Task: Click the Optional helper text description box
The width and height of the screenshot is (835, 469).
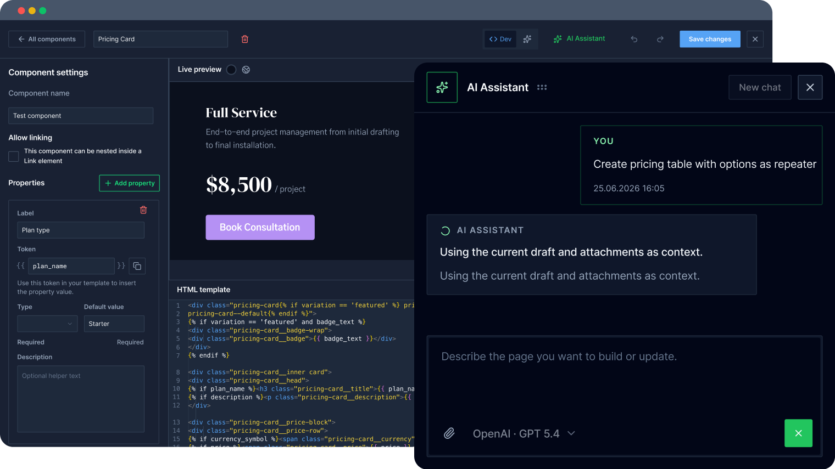Action: click(x=81, y=399)
